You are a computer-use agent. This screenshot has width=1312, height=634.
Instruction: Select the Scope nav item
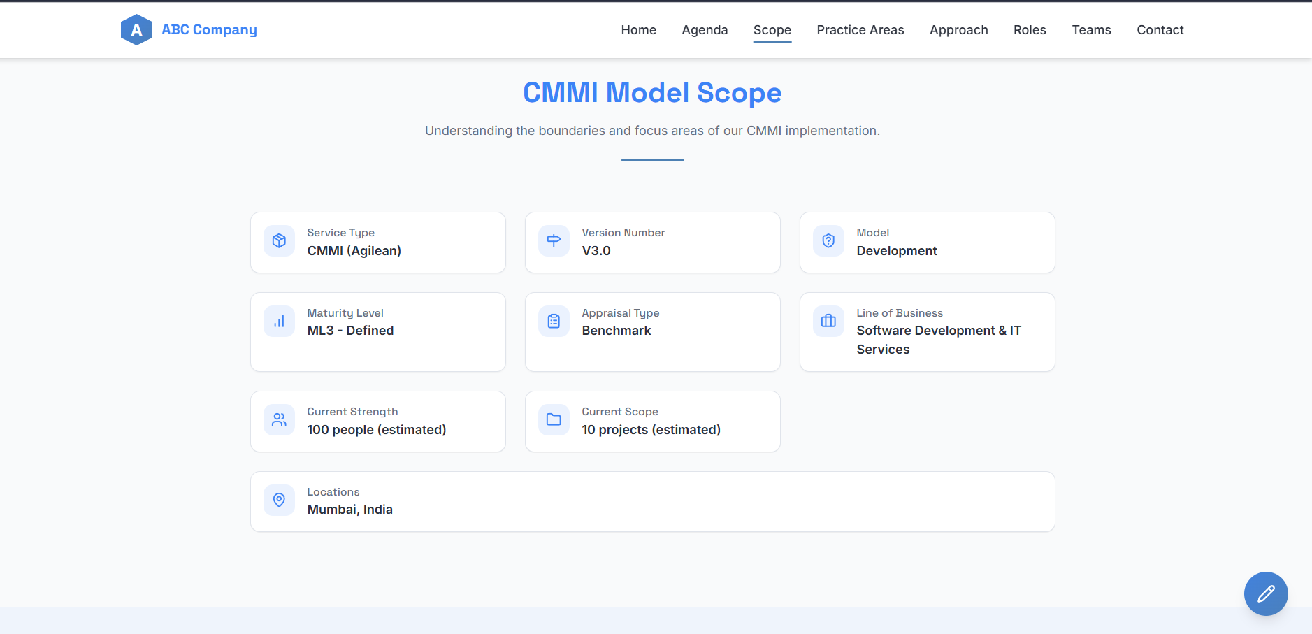pos(772,30)
